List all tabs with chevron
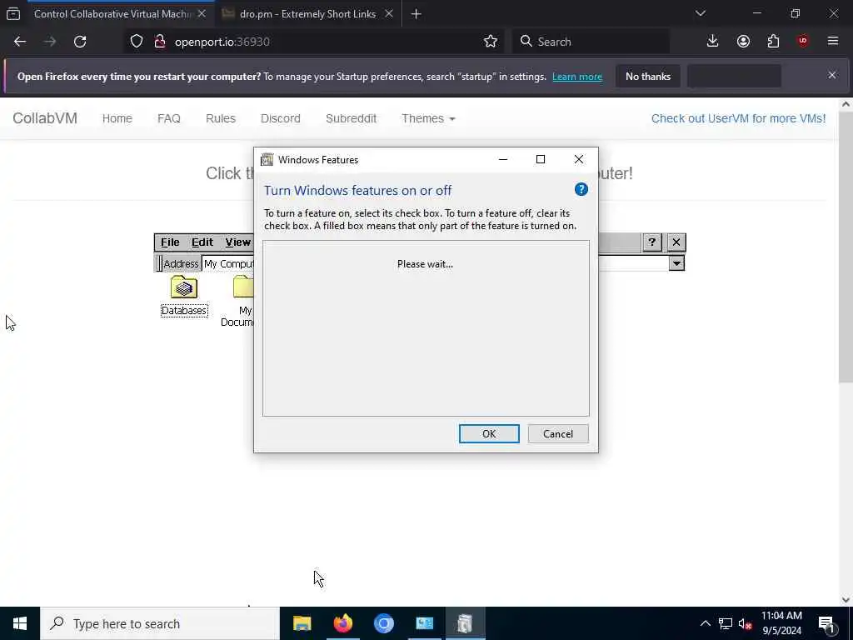 click(x=701, y=13)
